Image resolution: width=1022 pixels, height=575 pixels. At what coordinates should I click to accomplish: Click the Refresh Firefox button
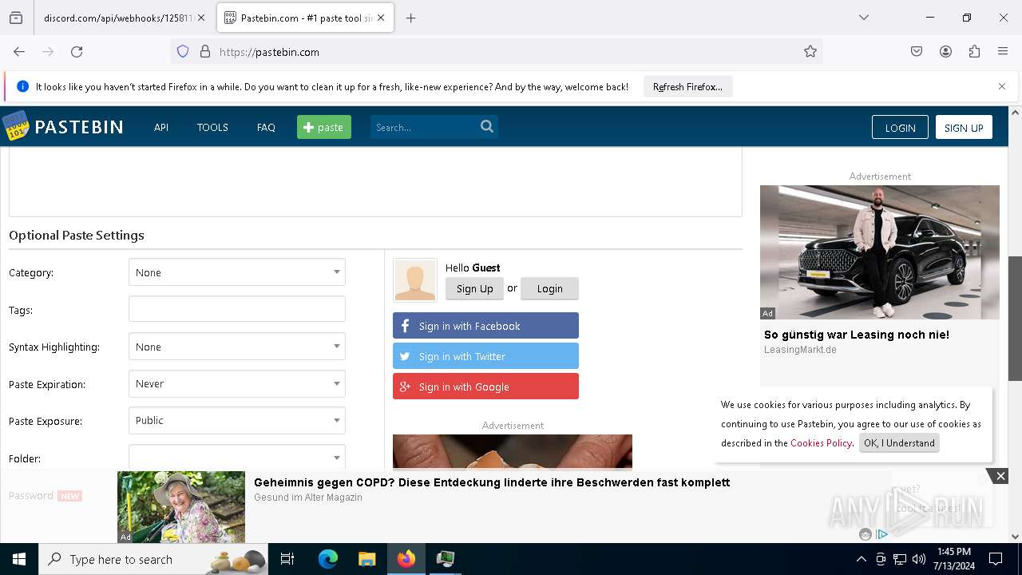(687, 86)
